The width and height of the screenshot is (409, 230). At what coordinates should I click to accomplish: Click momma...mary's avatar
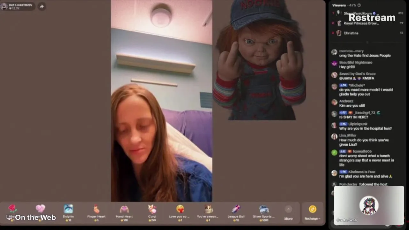click(x=334, y=52)
